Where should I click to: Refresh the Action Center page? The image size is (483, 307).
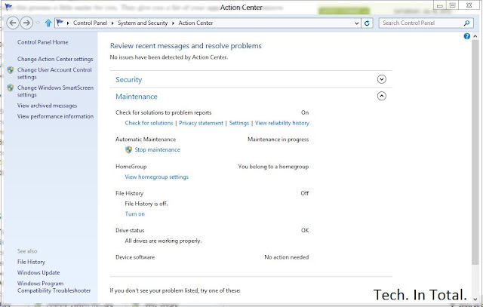tap(367, 23)
